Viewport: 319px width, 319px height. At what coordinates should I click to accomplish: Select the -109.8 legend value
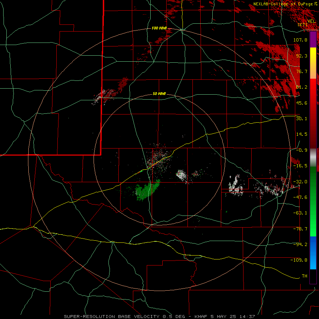click(x=299, y=260)
